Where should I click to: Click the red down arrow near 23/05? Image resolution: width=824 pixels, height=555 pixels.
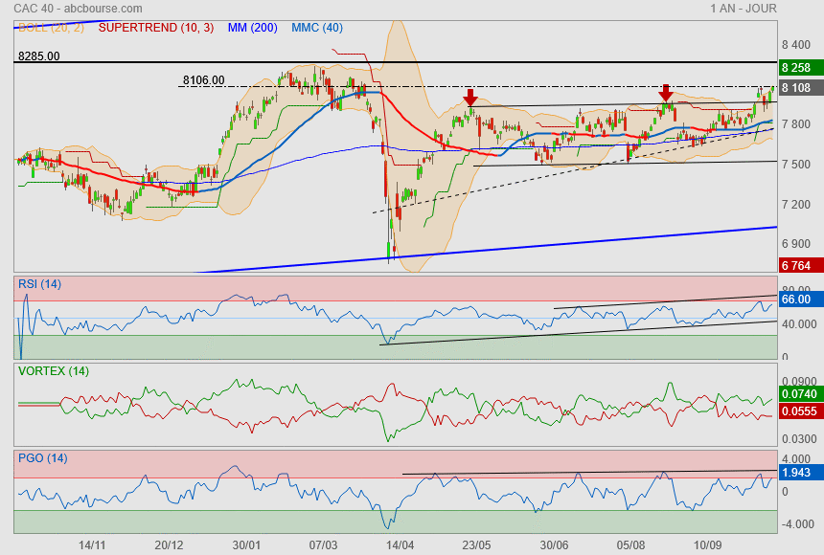(x=469, y=97)
